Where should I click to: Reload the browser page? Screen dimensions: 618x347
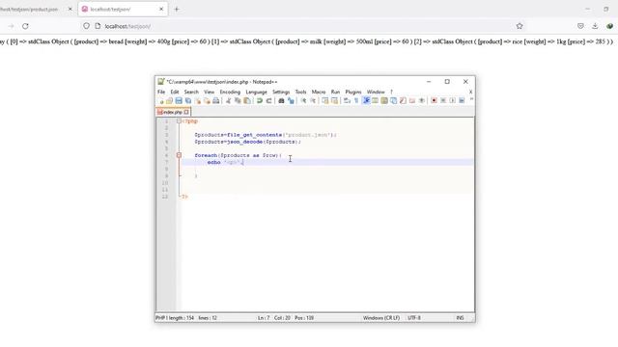click(x=25, y=26)
